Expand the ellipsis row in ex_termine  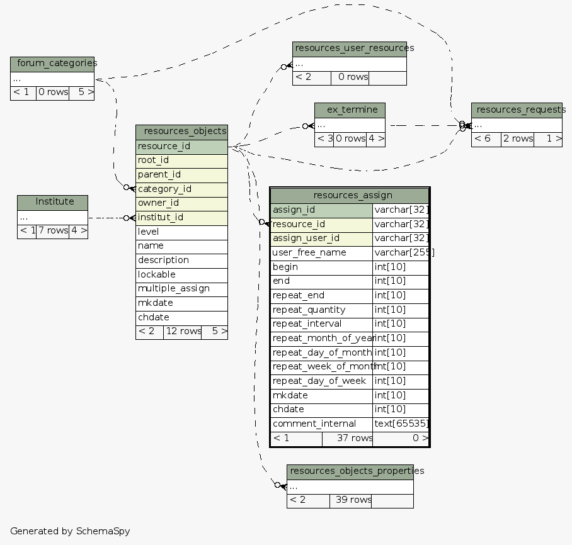(350, 125)
